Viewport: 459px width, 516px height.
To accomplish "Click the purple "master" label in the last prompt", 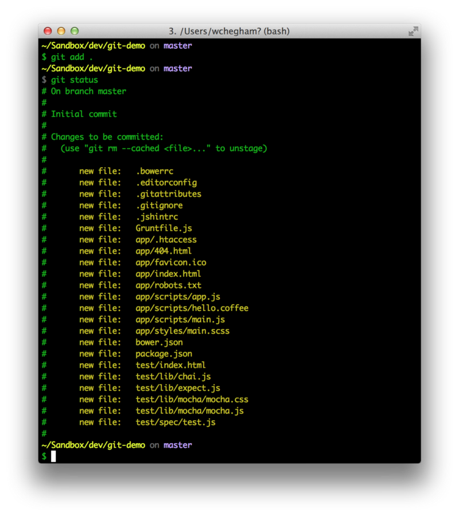I will pyautogui.click(x=178, y=445).
